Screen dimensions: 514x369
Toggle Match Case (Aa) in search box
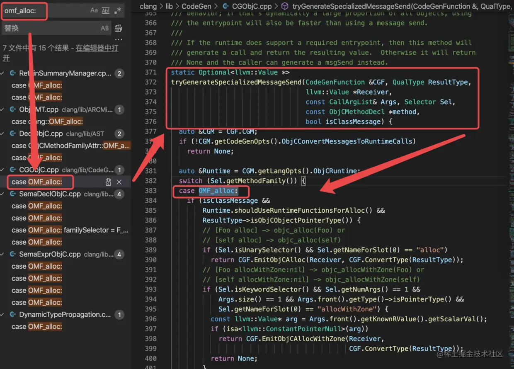[x=94, y=10]
